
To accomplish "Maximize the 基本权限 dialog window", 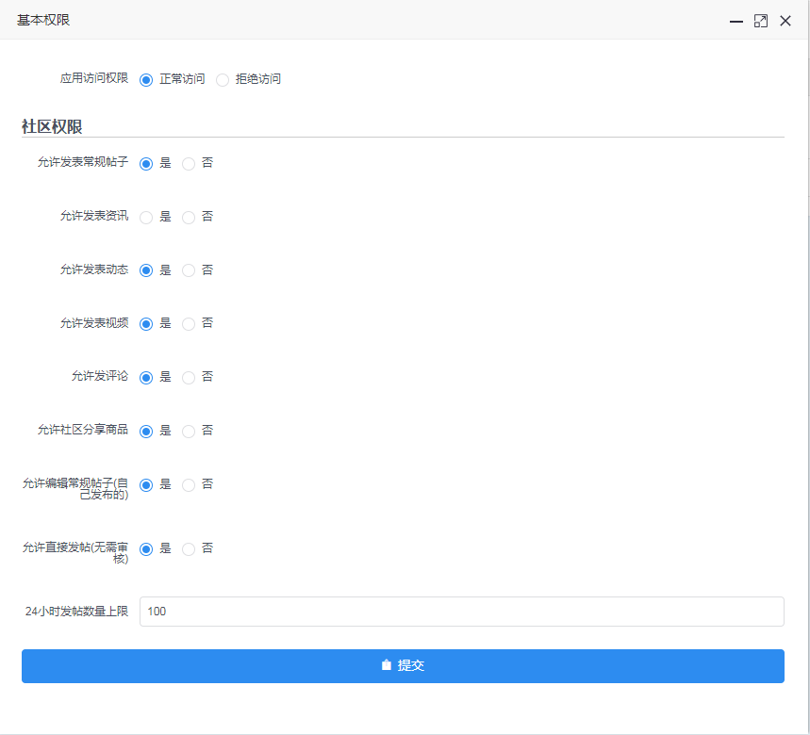I will [761, 21].
